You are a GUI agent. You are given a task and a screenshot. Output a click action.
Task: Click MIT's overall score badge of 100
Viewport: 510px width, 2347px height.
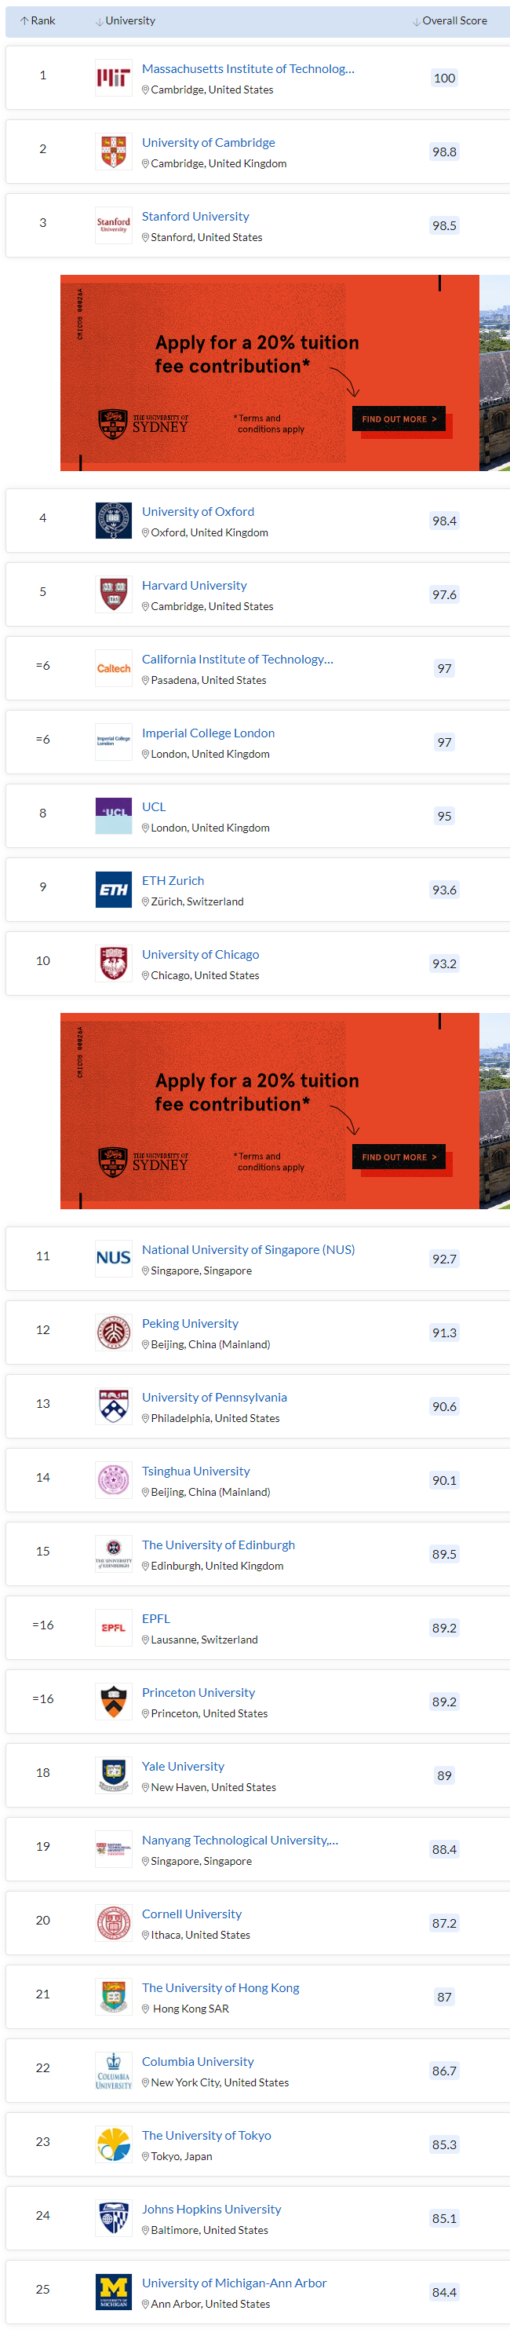click(x=443, y=79)
